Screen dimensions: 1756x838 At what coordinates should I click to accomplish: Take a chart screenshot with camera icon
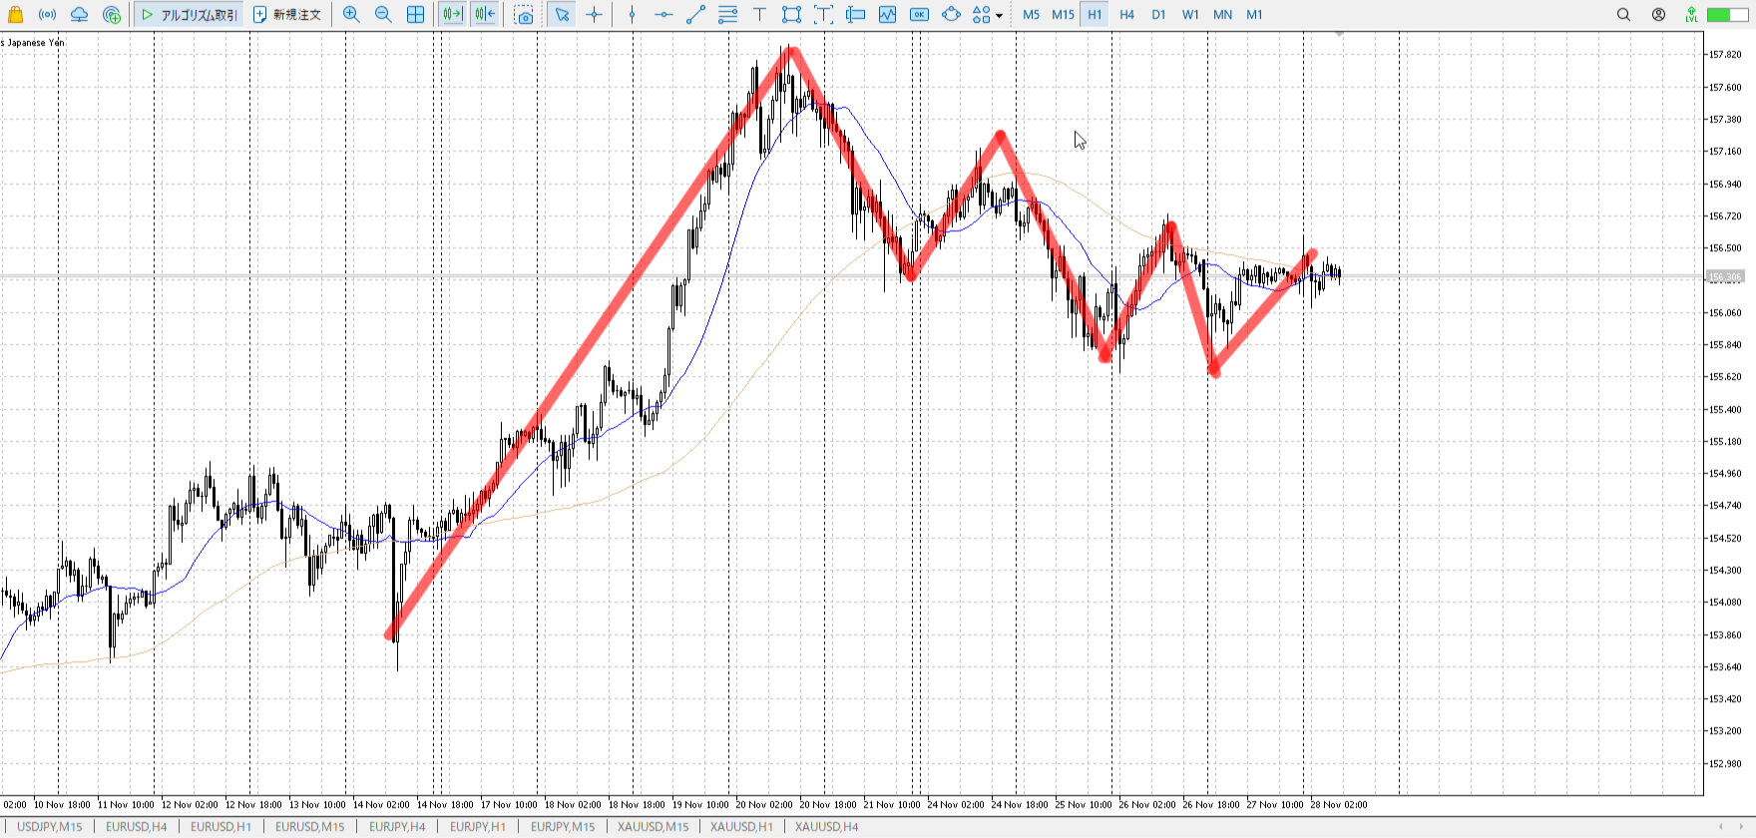click(x=524, y=14)
